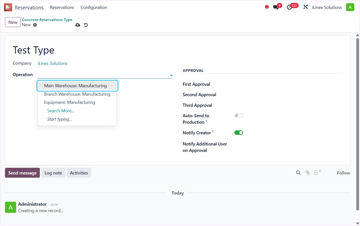
Task: Select Main Warehouse: Manufacturing option
Action: click(x=77, y=85)
